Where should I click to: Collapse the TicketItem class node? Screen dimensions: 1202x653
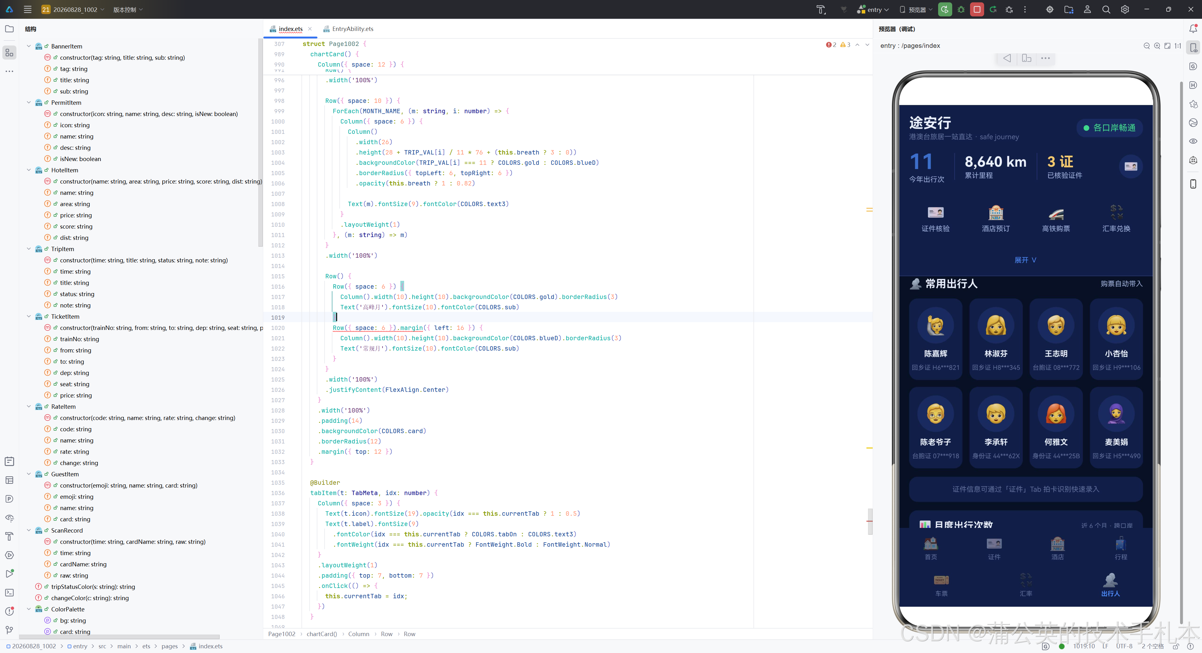[28, 316]
